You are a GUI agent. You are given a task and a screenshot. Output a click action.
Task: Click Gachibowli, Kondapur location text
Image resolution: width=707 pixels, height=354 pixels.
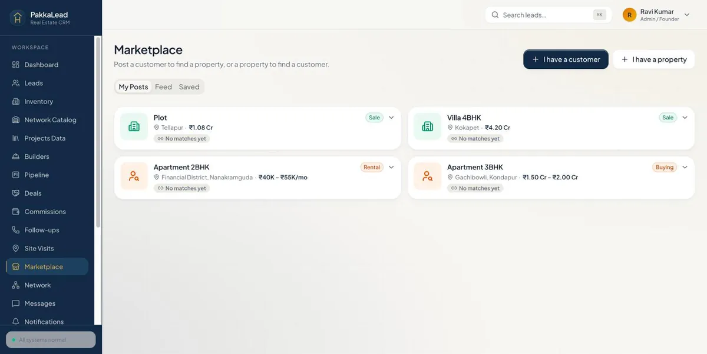486,177
